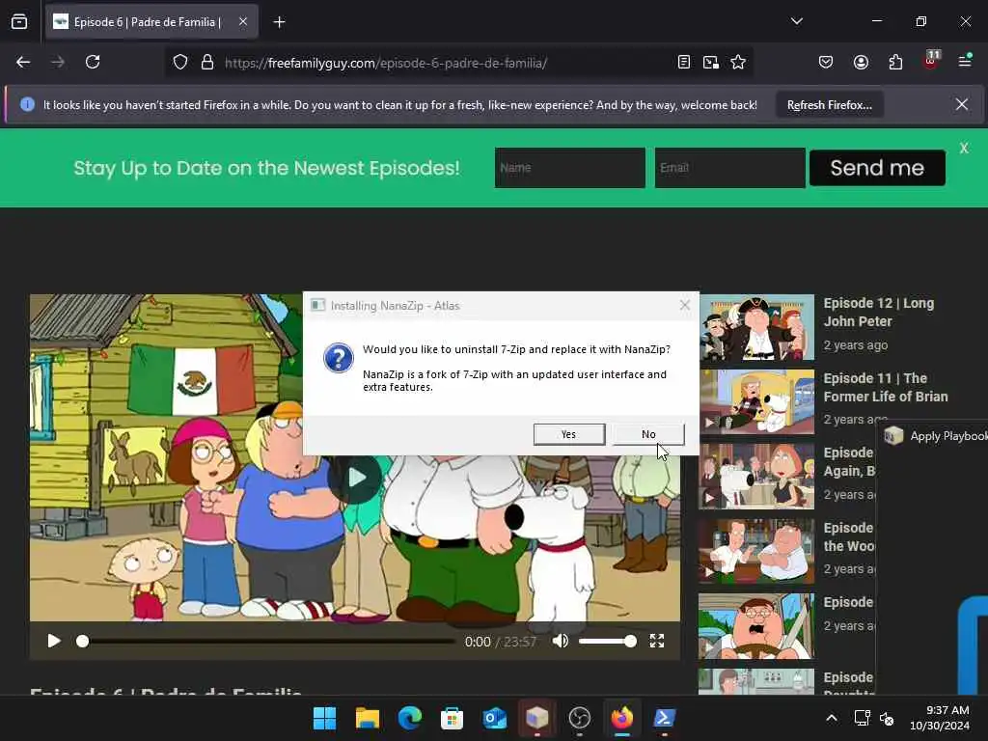Open Firefox account icon
988x741 pixels.
pyautogui.click(x=861, y=63)
